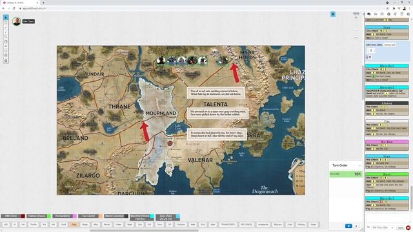Switch to the Chat sidebar tab
Image resolution: width=413 pixels, height=232 pixels.
coord(368,14)
